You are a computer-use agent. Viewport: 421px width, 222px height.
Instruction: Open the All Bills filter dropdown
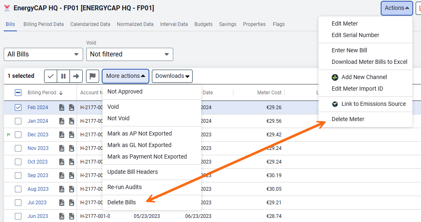tap(43, 54)
